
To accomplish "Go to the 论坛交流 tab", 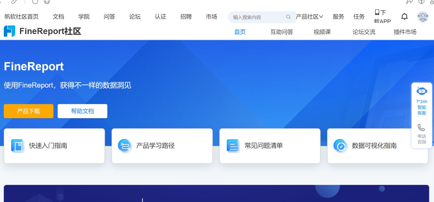I will click(364, 32).
